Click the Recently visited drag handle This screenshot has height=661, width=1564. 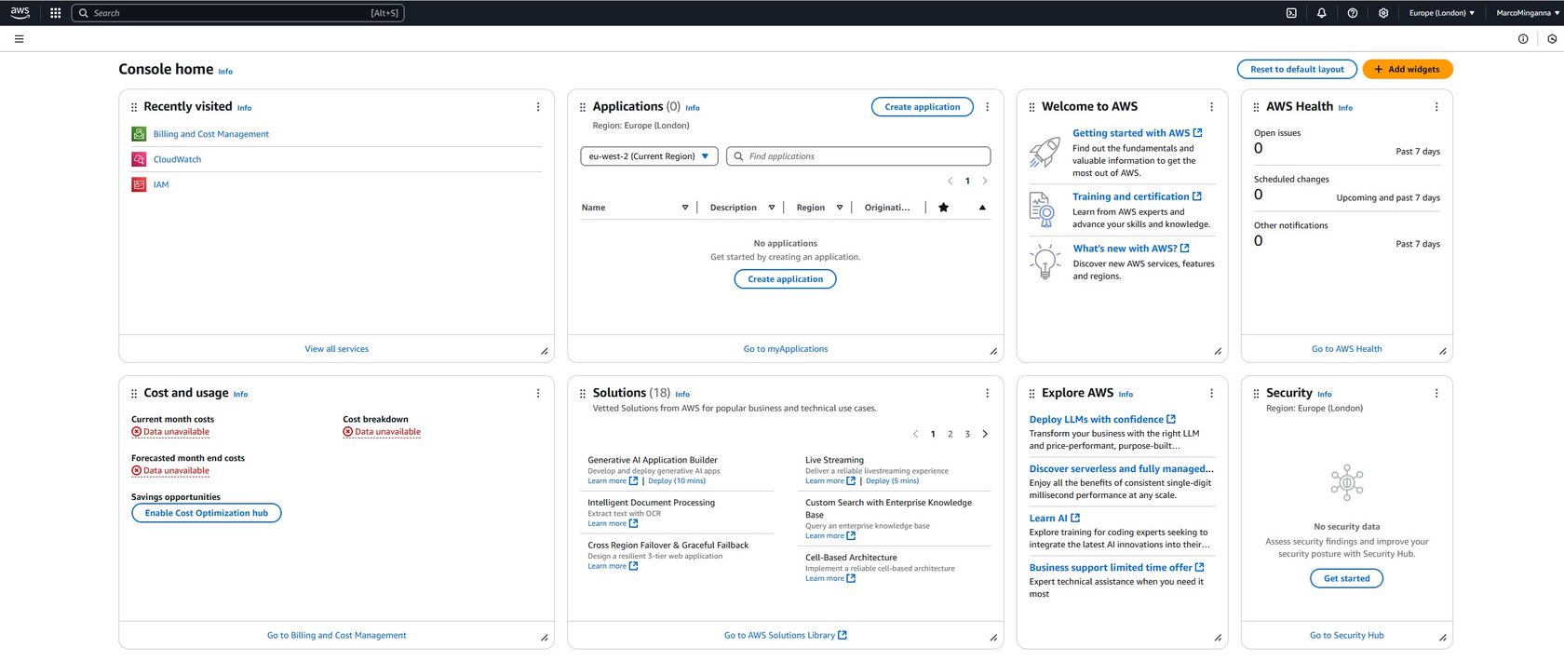134,107
